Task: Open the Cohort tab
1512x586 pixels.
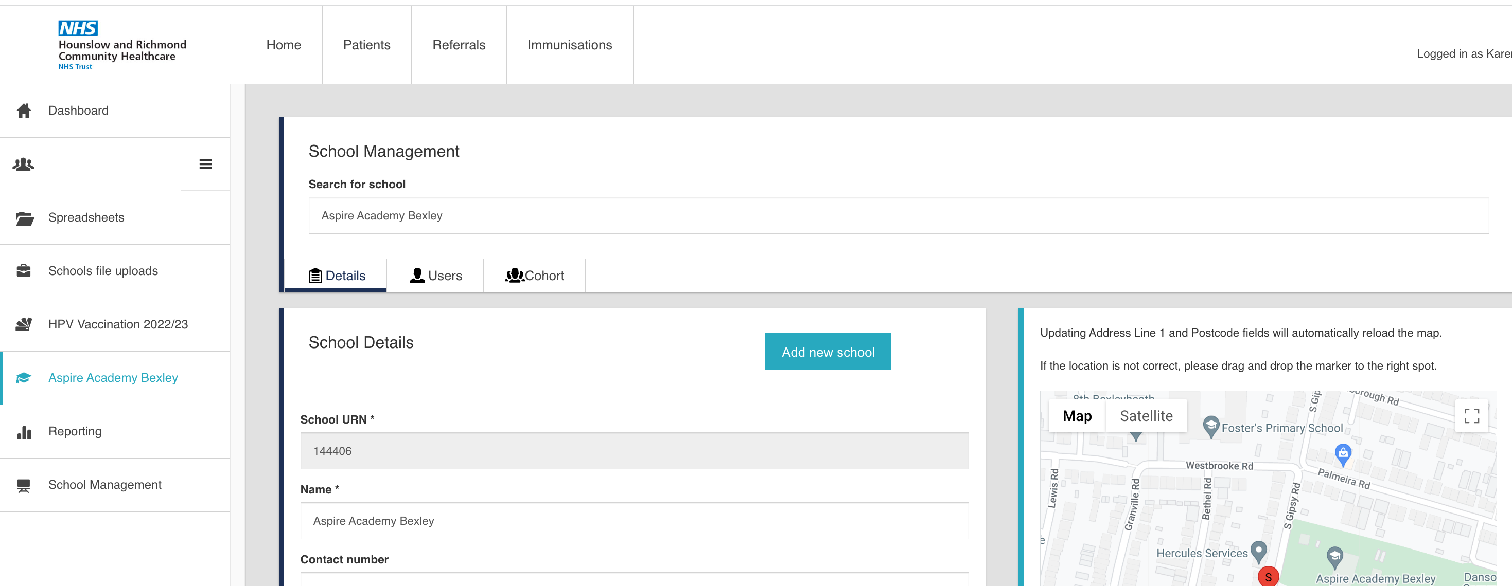Action: 534,276
